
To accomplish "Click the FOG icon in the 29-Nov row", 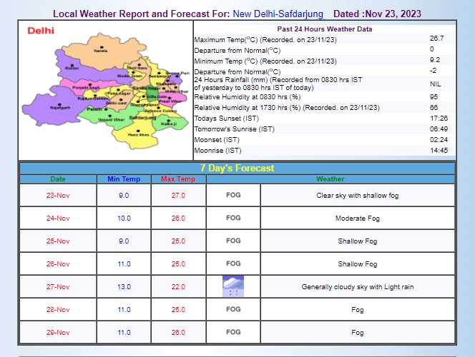I will pyautogui.click(x=233, y=332).
